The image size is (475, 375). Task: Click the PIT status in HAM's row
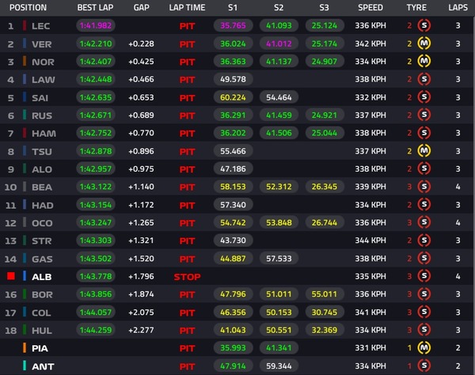coord(187,133)
